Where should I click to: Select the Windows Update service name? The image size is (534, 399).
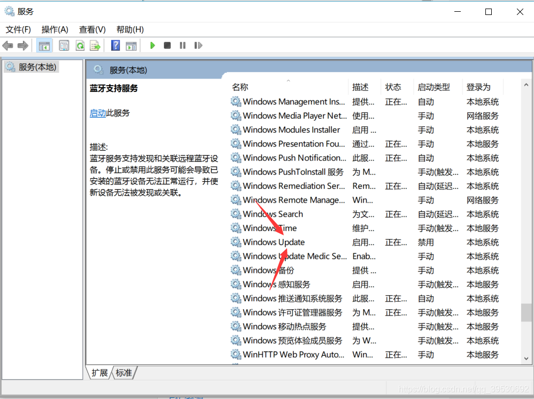pos(274,242)
